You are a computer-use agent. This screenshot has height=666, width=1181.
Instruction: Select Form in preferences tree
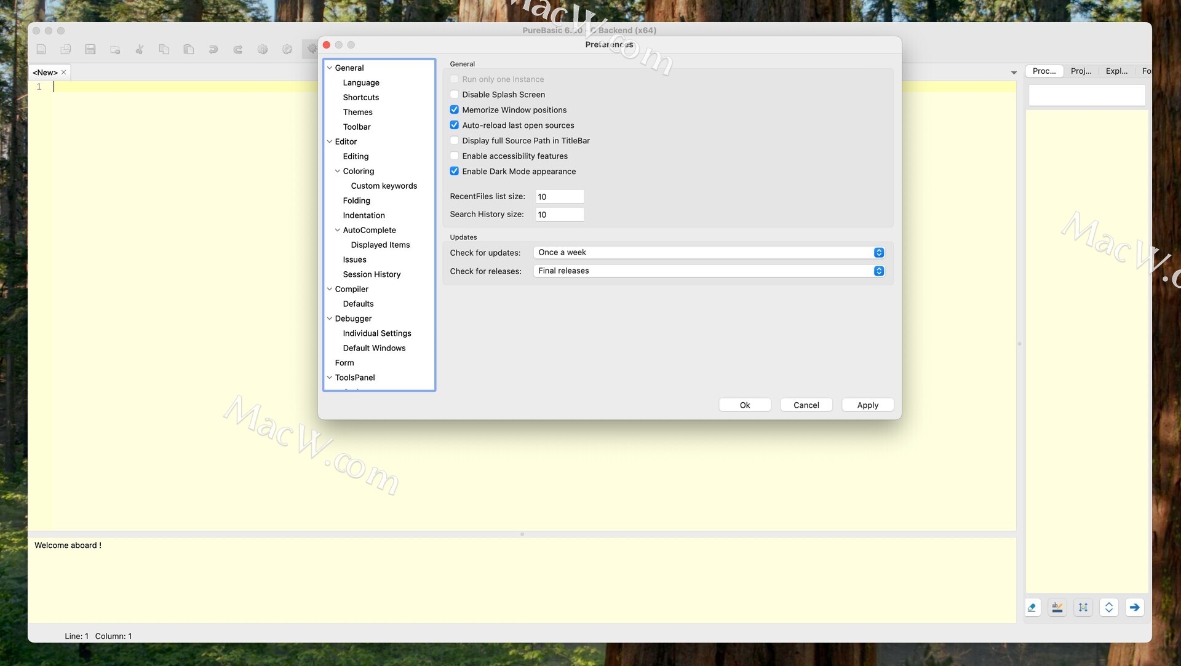(344, 363)
